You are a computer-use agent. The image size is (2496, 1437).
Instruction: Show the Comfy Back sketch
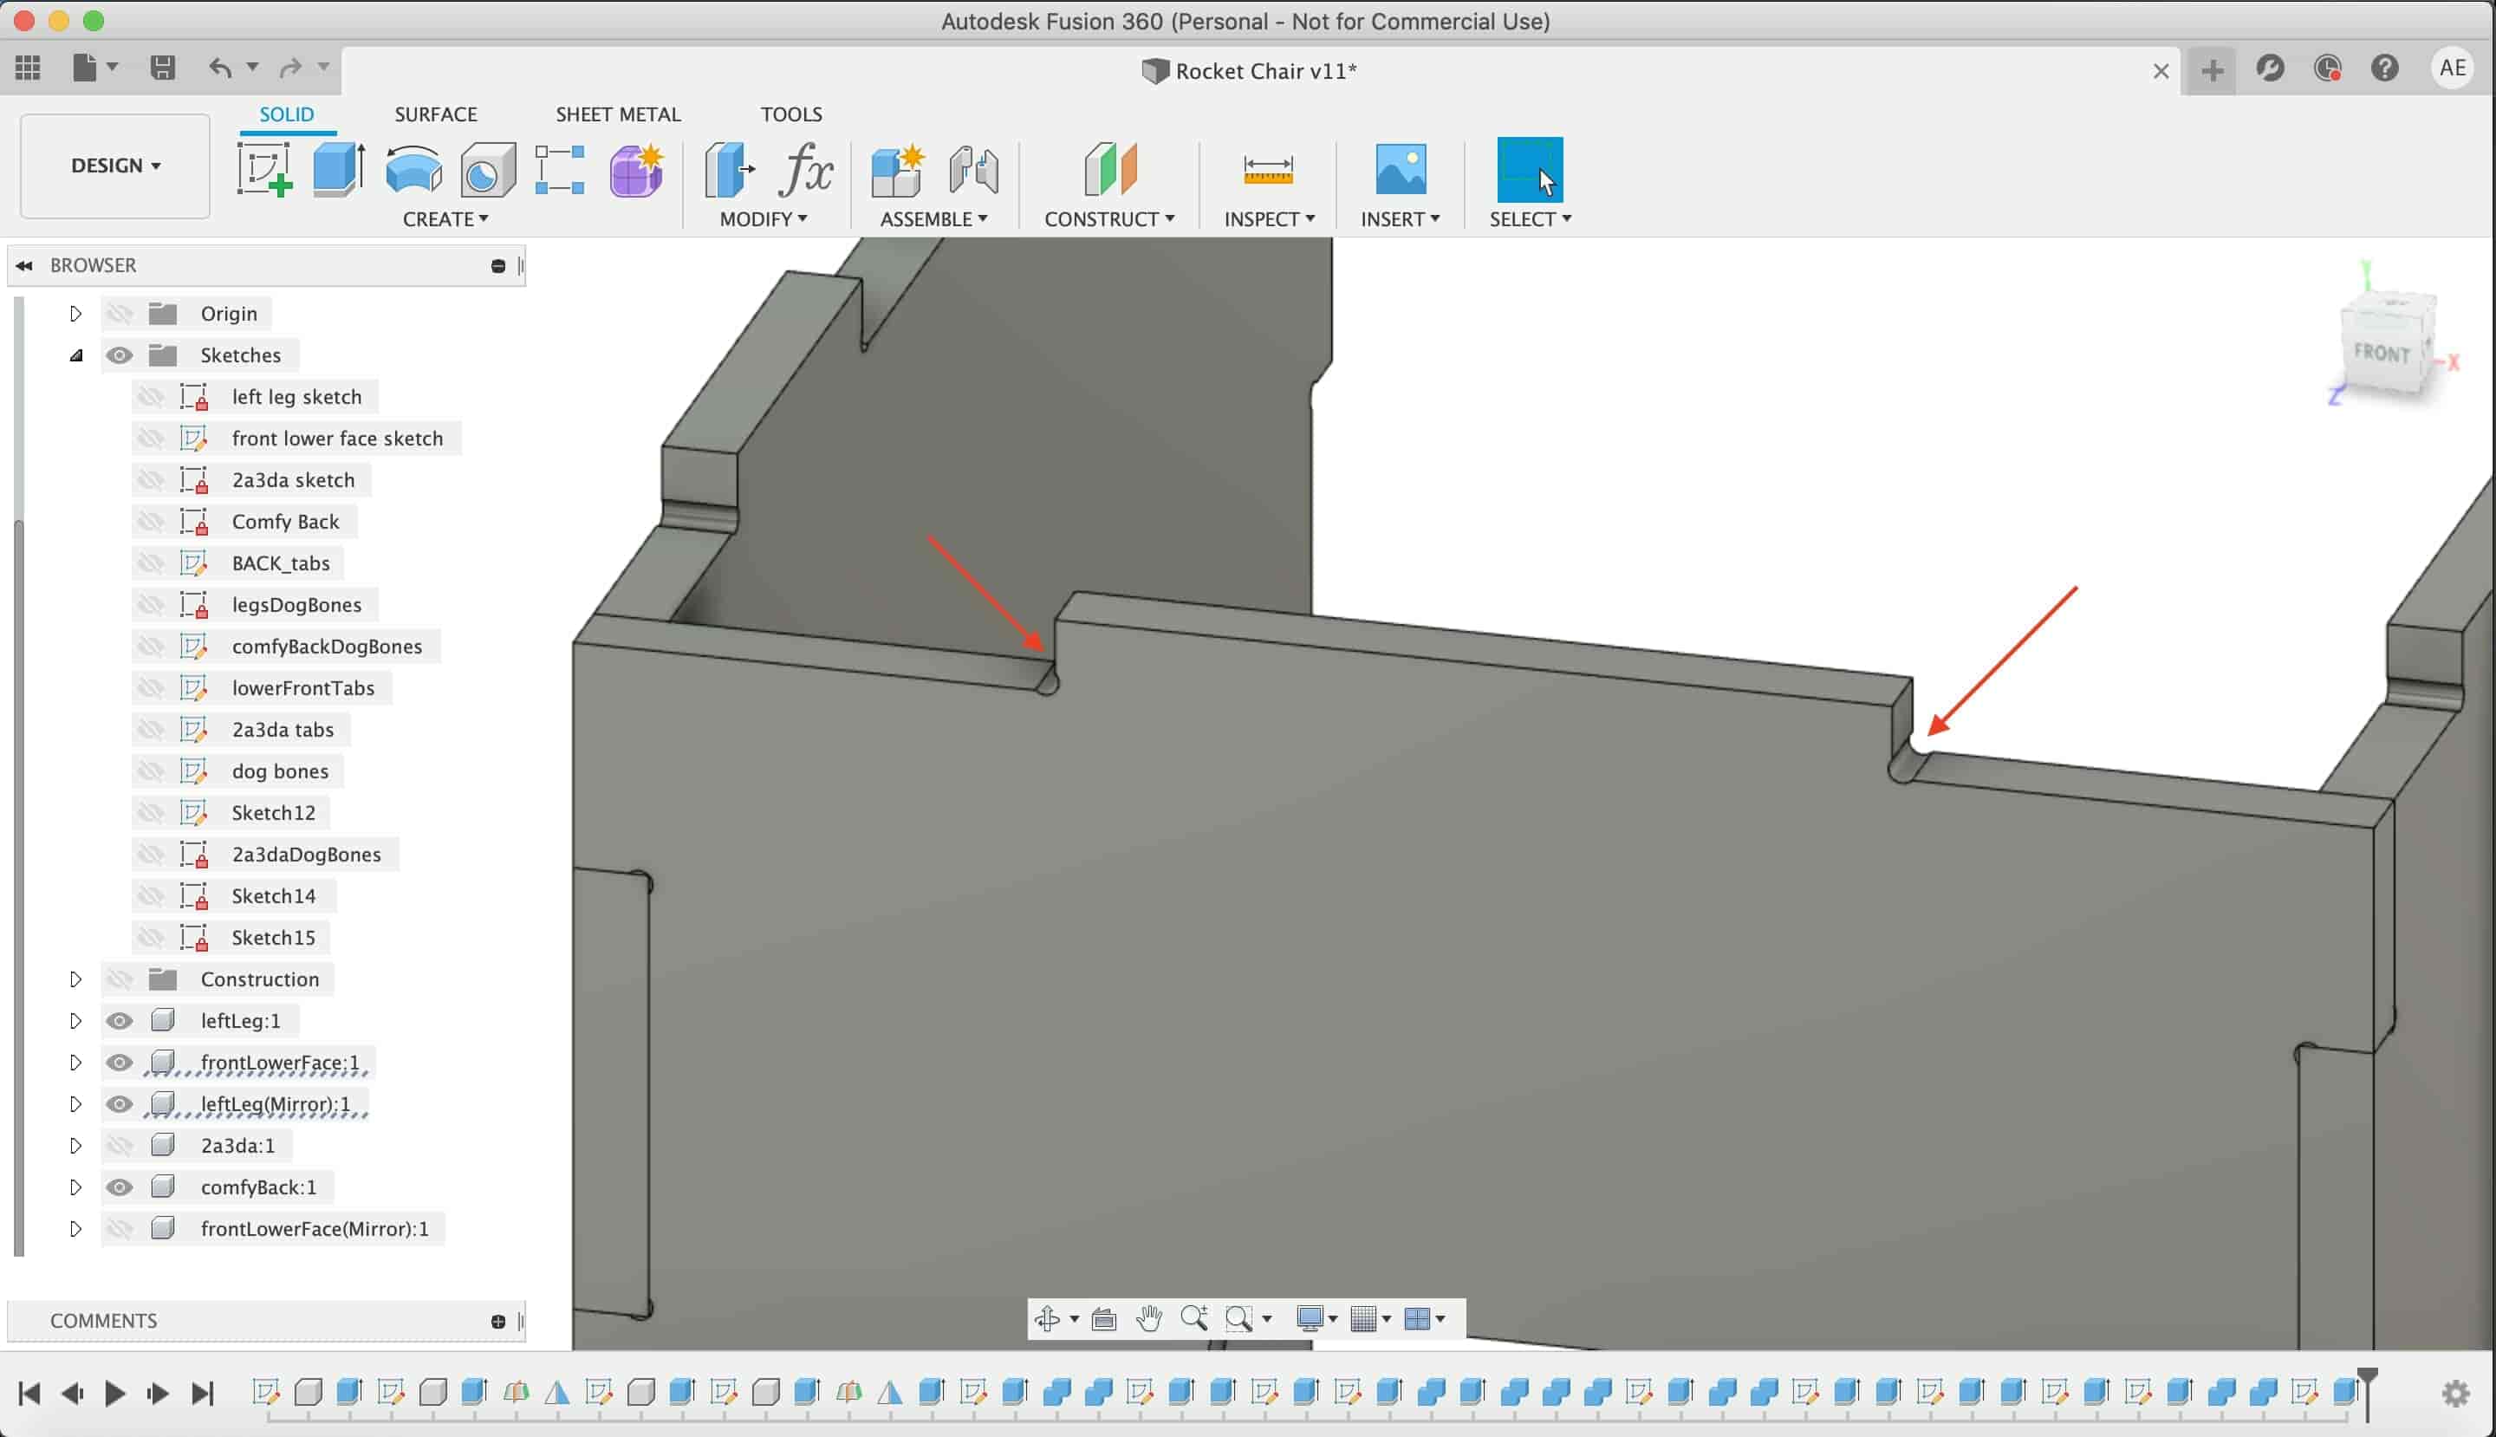[x=150, y=521]
